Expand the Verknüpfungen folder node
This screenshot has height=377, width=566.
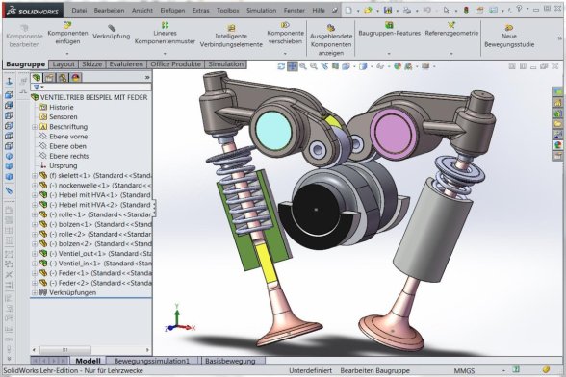(35, 292)
